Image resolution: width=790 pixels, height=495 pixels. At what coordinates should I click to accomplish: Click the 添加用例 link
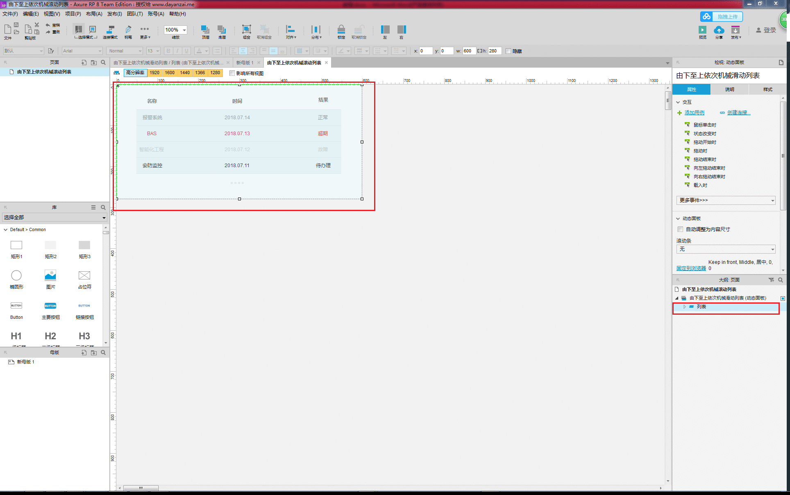694,113
